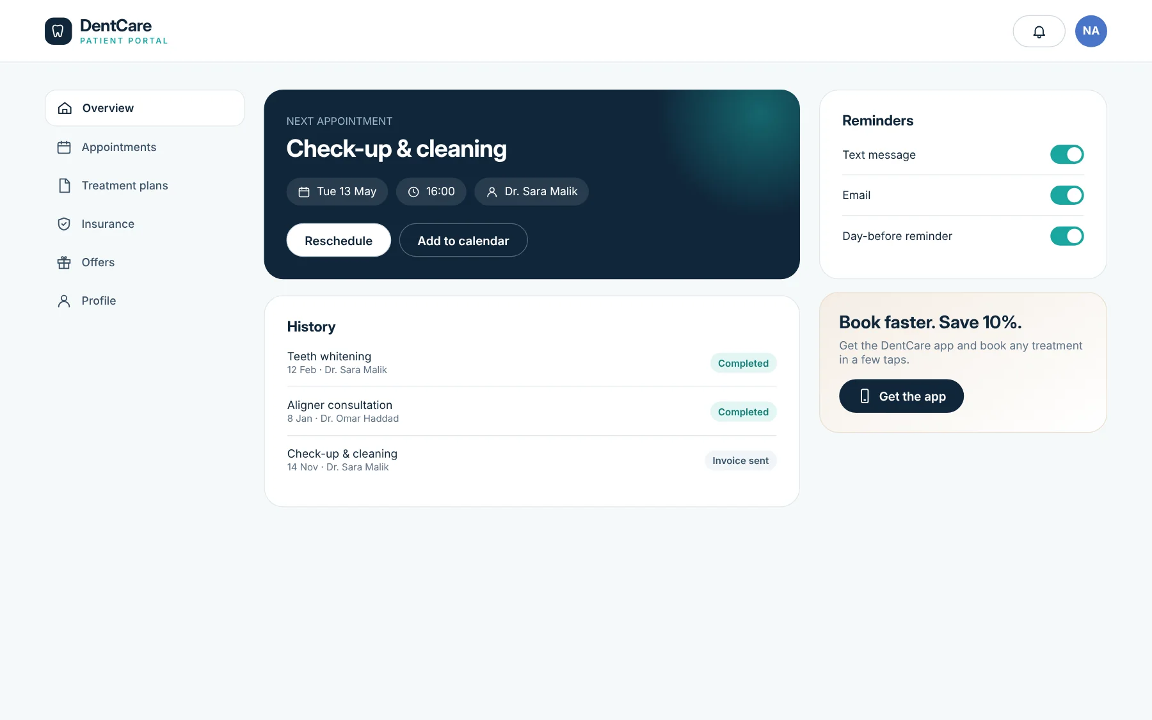The height and width of the screenshot is (720, 1152).
Task: Click the clock icon in the 16:00 chip
Action: 413,192
